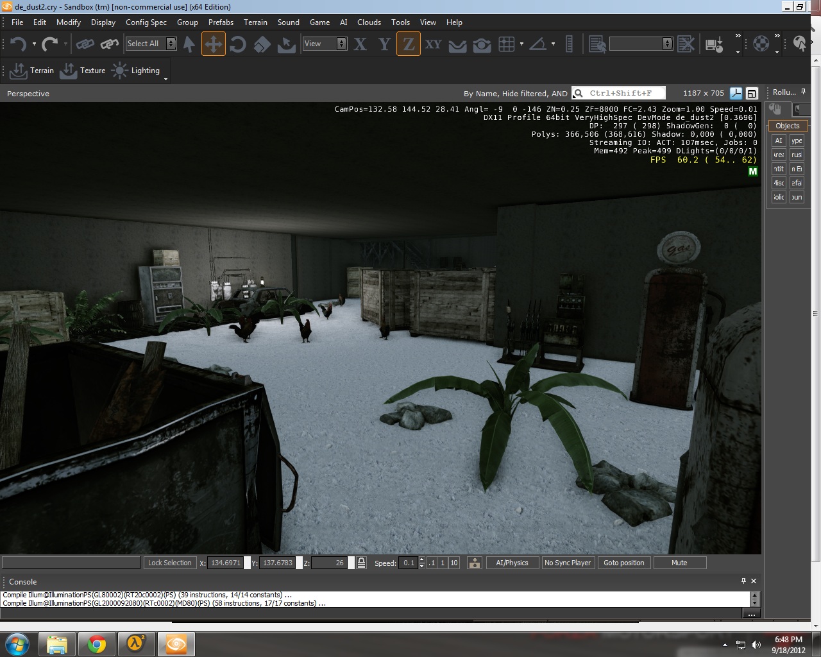This screenshot has width=821, height=657.
Task: Open Google Chrome from the taskbar
Action: [97, 644]
